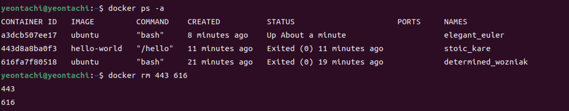Click the "8 minutes ago" created time
Viewport: 569px width, 111px height.
218,35
